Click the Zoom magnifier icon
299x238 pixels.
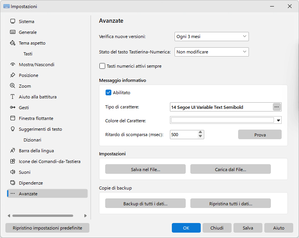(13, 86)
